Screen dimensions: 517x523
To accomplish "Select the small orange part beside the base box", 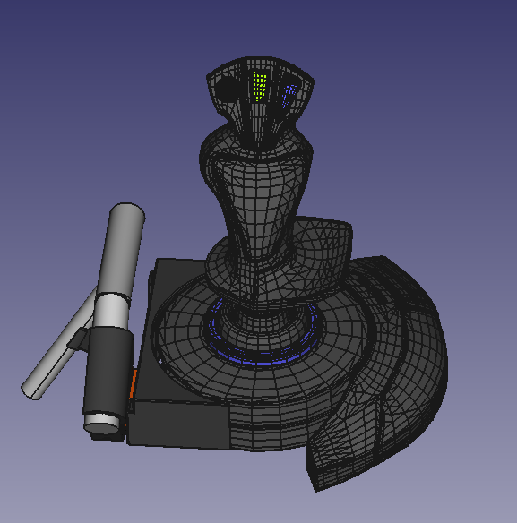I will pyautogui.click(x=133, y=383).
